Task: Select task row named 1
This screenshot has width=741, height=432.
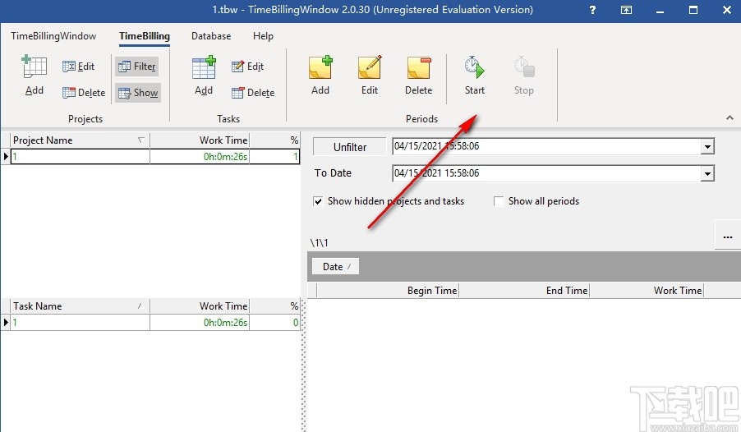Action: coord(80,322)
